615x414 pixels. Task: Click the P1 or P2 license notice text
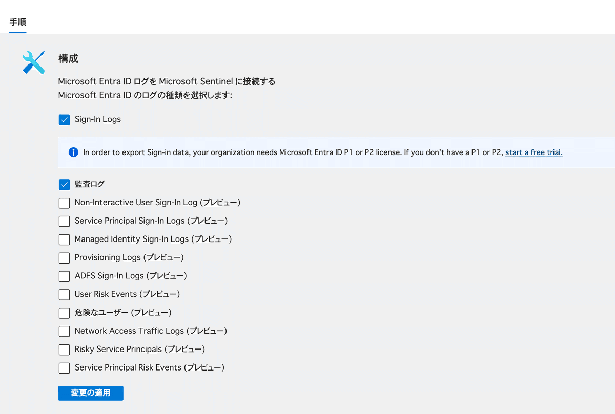294,152
